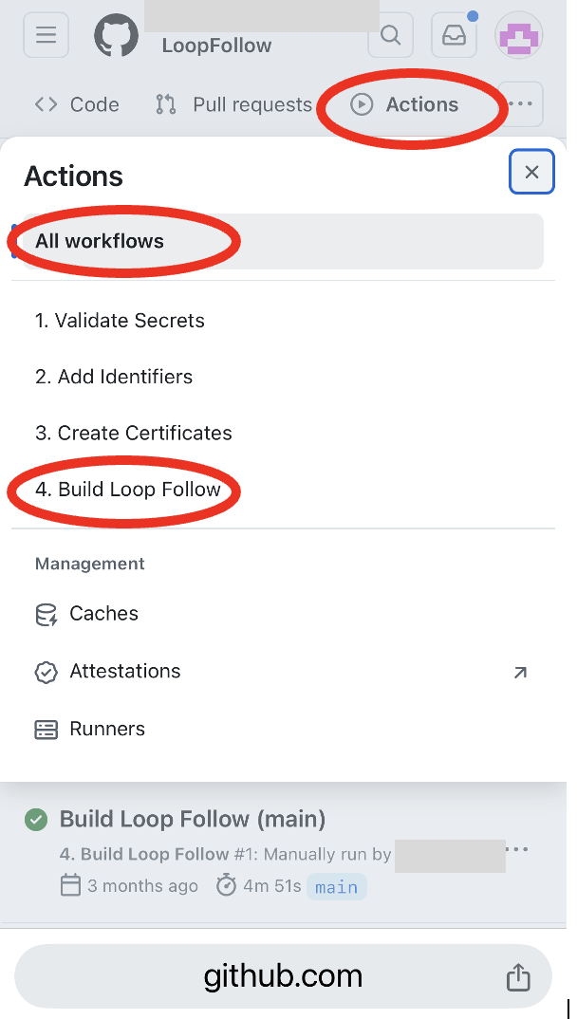The height and width of the screenshot is (1019, 577).
Task: Open the notifications inbox icon
Action: (x=455, y=36)
